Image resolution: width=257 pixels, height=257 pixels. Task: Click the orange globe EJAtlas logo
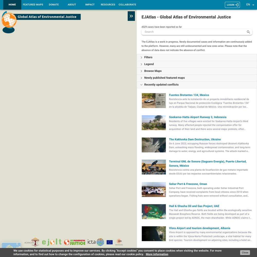pos(9,22)
